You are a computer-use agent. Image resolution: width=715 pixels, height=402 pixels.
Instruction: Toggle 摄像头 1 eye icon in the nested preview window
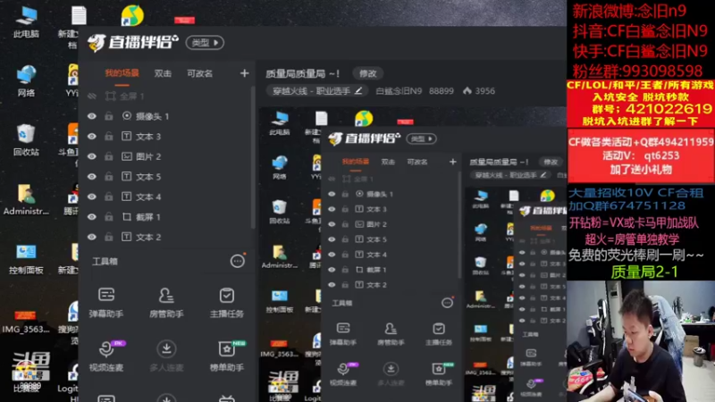pos(332,194)
